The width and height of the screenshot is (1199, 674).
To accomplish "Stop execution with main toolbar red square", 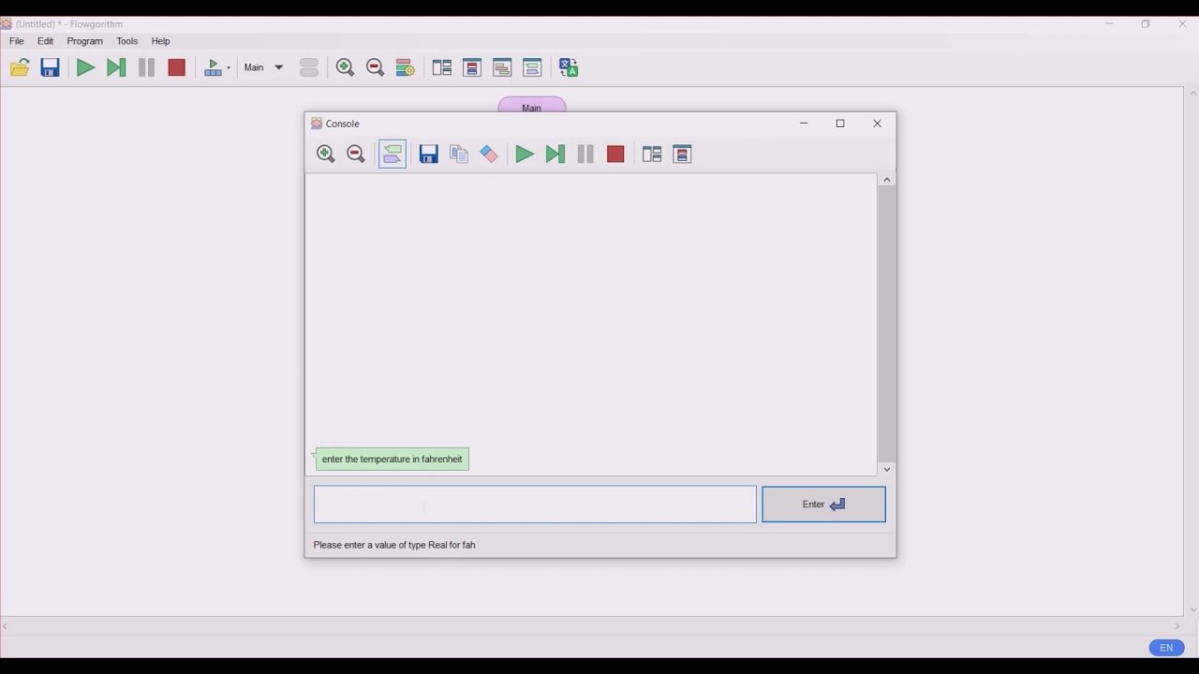I will (177, 67).
